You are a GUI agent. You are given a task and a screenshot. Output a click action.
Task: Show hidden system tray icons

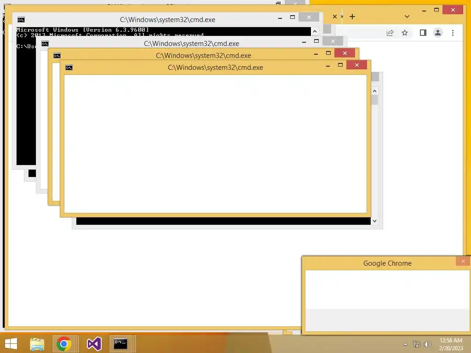click(405, 344)
